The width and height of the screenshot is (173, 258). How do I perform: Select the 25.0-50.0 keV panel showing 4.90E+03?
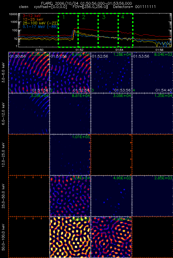pos(111,196)
